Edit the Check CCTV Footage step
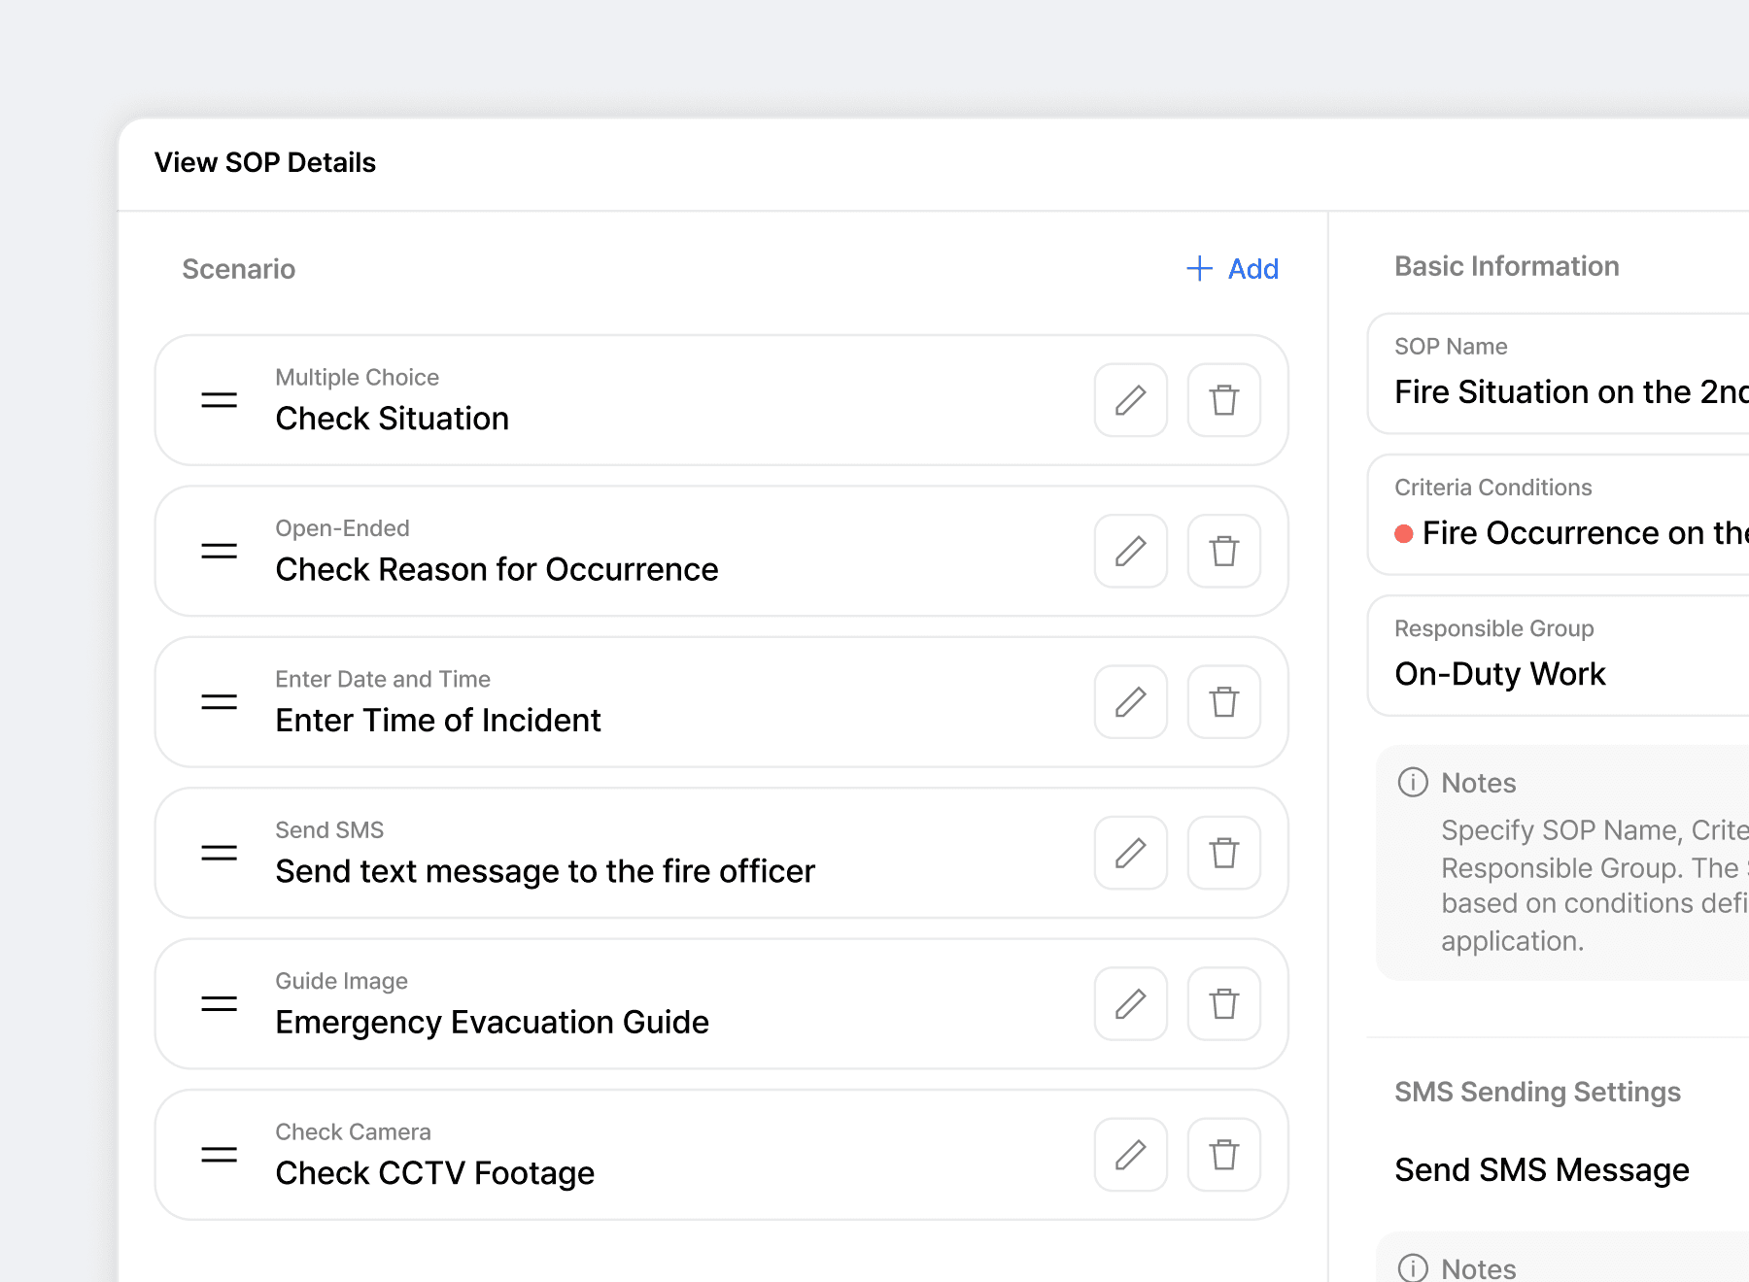The width and height of the screenshot is (1749, 1282). [1130, 1155]
